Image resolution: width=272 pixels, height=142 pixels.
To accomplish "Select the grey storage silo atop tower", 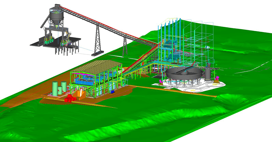I will [x=55, y=16].
